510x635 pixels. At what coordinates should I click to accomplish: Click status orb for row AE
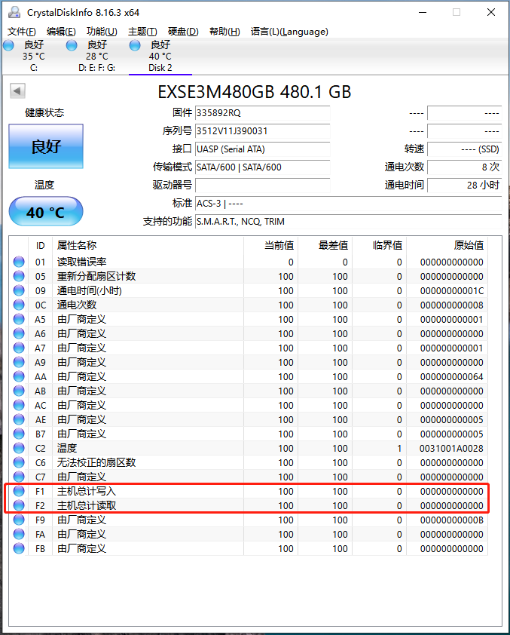19,419
